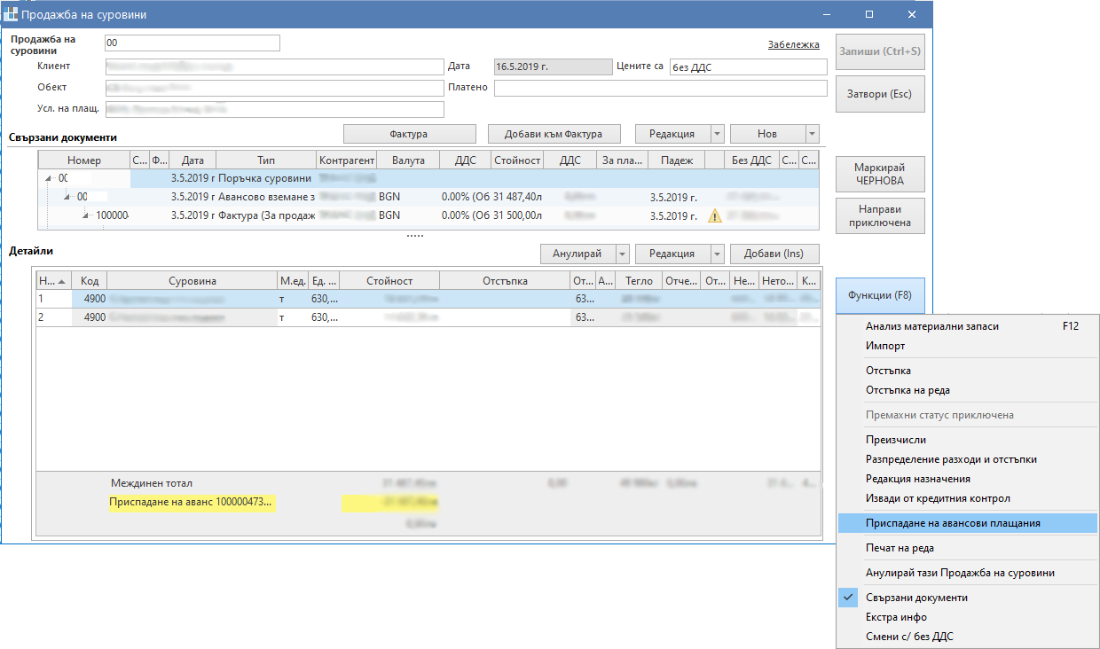Click the Добави към Фактура button

pos(554,134)
